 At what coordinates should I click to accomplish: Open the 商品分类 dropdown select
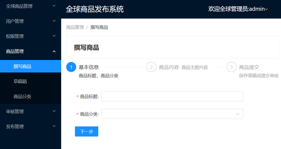pos(167,114)
